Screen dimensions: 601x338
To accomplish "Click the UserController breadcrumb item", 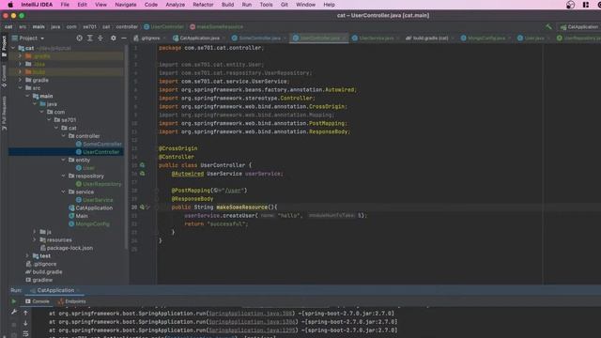I will [163, 27].
